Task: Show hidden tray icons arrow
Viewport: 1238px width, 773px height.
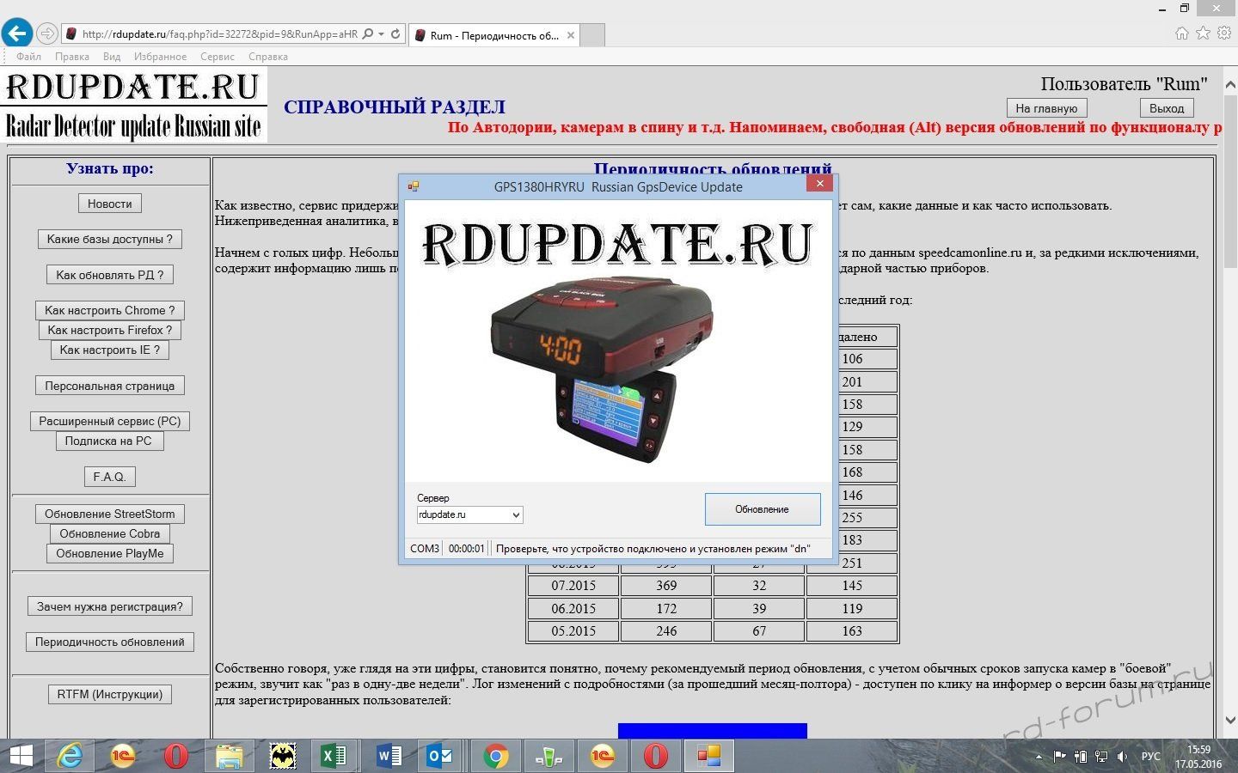Action: pyautogui.click(x=1039, y=757)
